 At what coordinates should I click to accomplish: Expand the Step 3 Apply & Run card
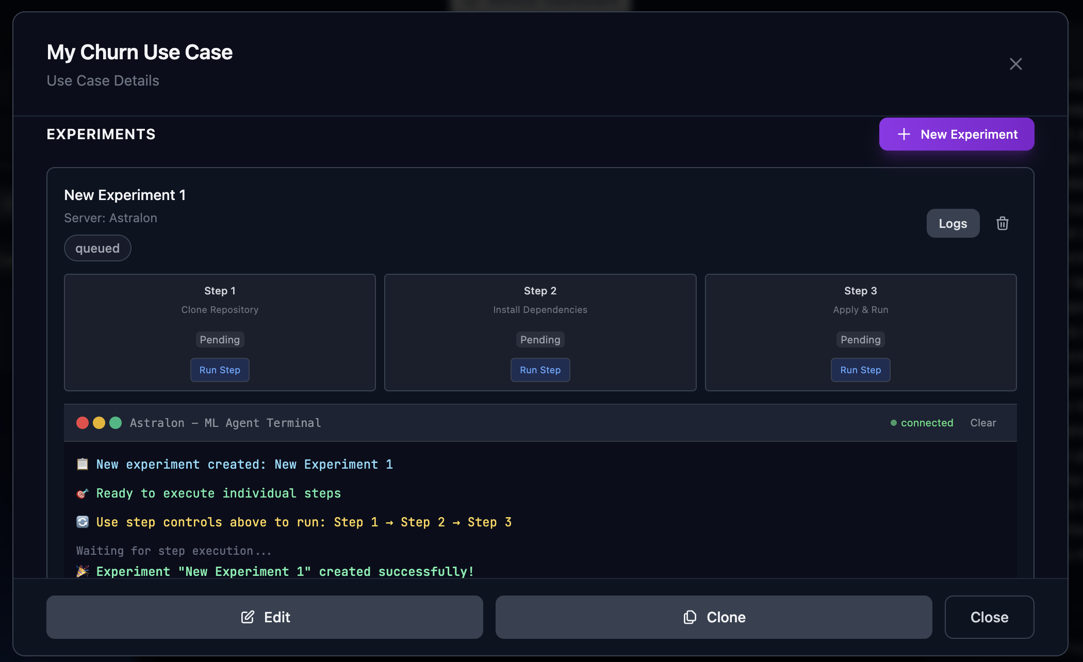coord(860,333)
